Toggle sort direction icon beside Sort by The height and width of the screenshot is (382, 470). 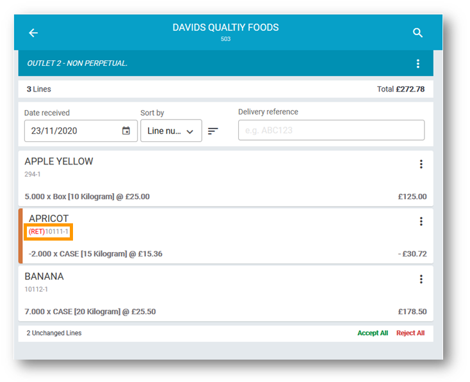(x=213, y=131)
